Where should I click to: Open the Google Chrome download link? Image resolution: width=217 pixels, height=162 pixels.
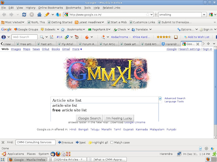[135, 122]
